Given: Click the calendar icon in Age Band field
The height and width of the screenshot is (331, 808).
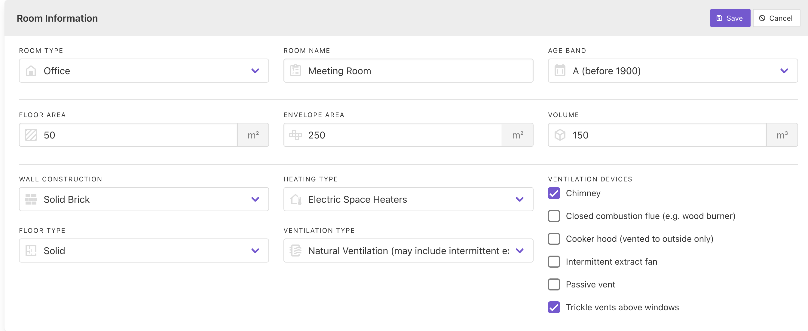Looking at the screenshot, I should point(560,71).
